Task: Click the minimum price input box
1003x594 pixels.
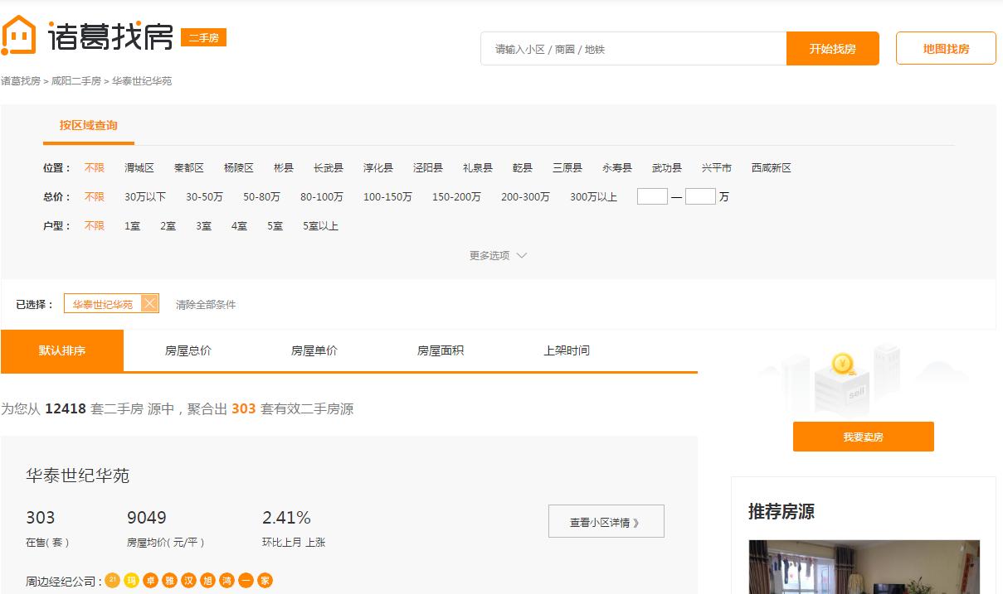Action: coord(652,196)
